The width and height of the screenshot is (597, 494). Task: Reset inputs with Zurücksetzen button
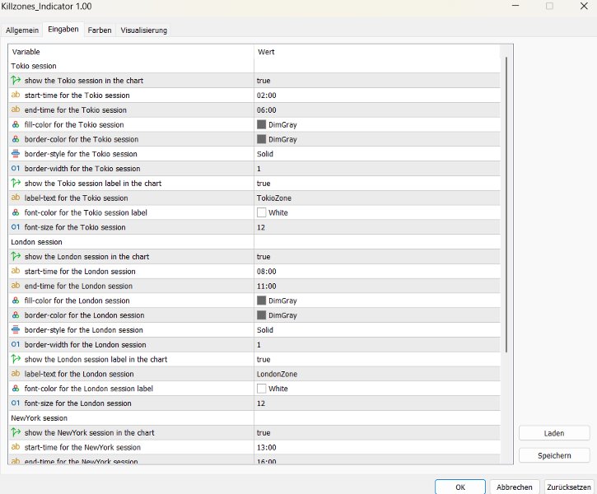569,487
